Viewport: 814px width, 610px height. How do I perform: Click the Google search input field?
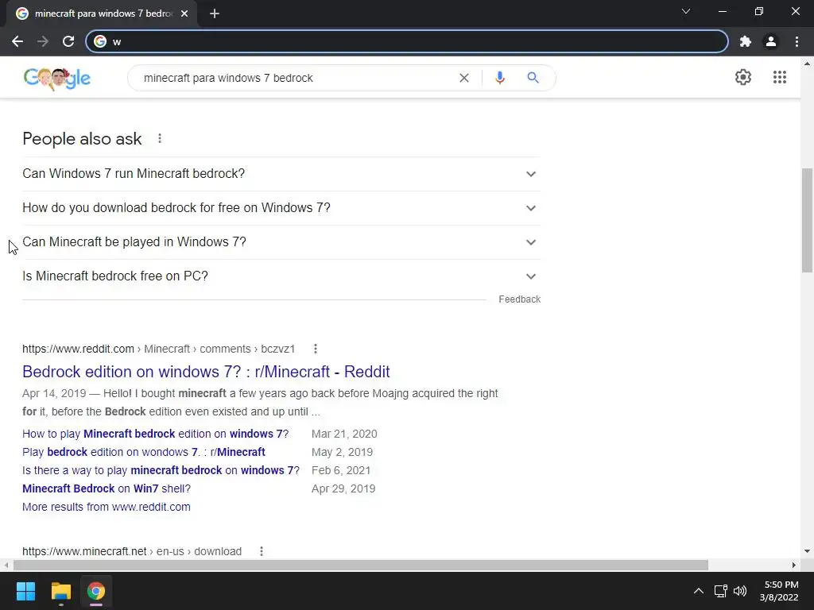click(293, 78)
